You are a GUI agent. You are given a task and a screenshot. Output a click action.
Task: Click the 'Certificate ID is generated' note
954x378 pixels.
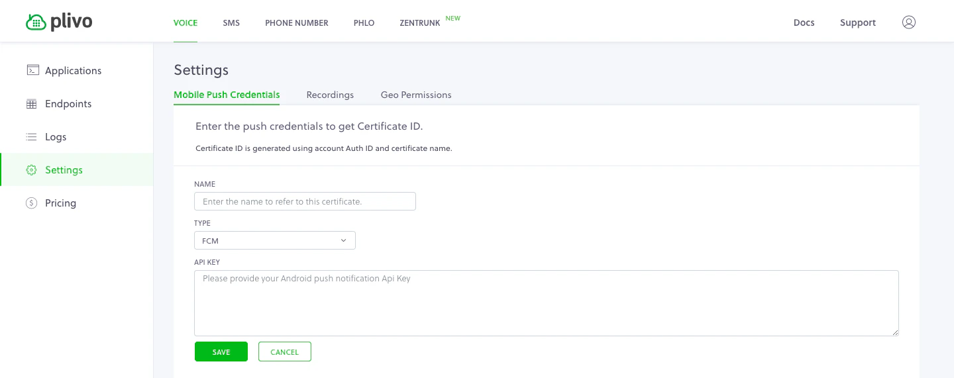pos(324,148)
